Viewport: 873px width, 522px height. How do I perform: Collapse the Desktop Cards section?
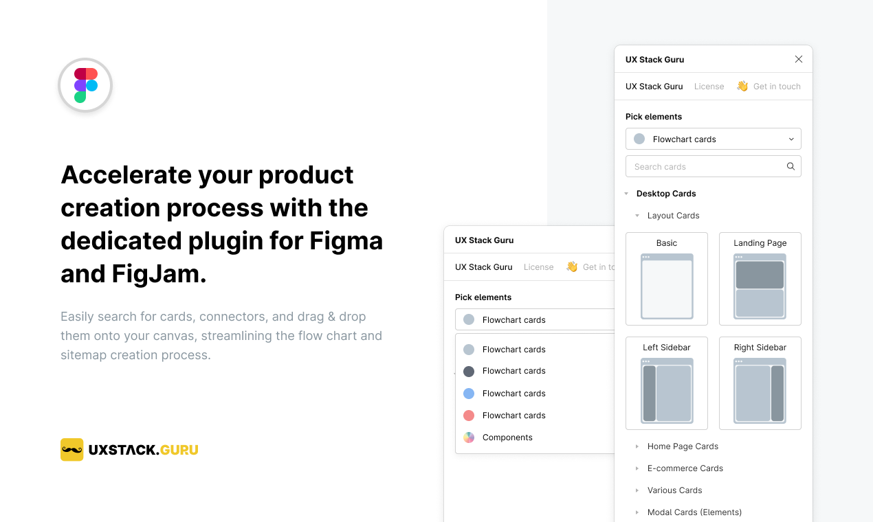(x=626, y=194)
